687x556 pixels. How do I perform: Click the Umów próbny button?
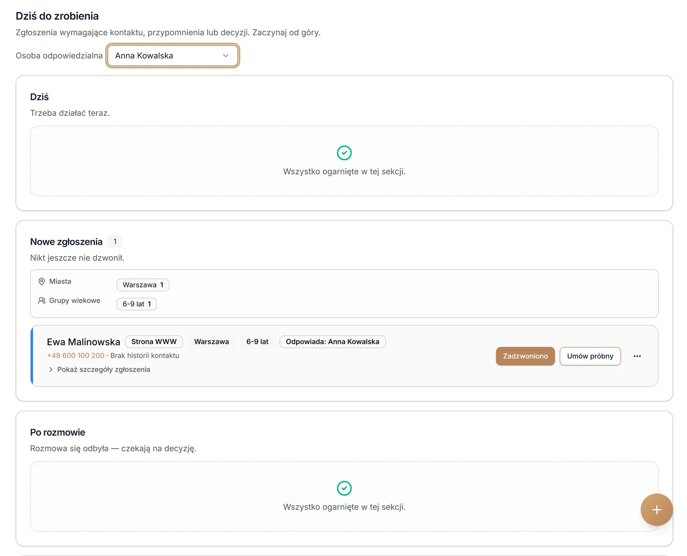point(590,356)
